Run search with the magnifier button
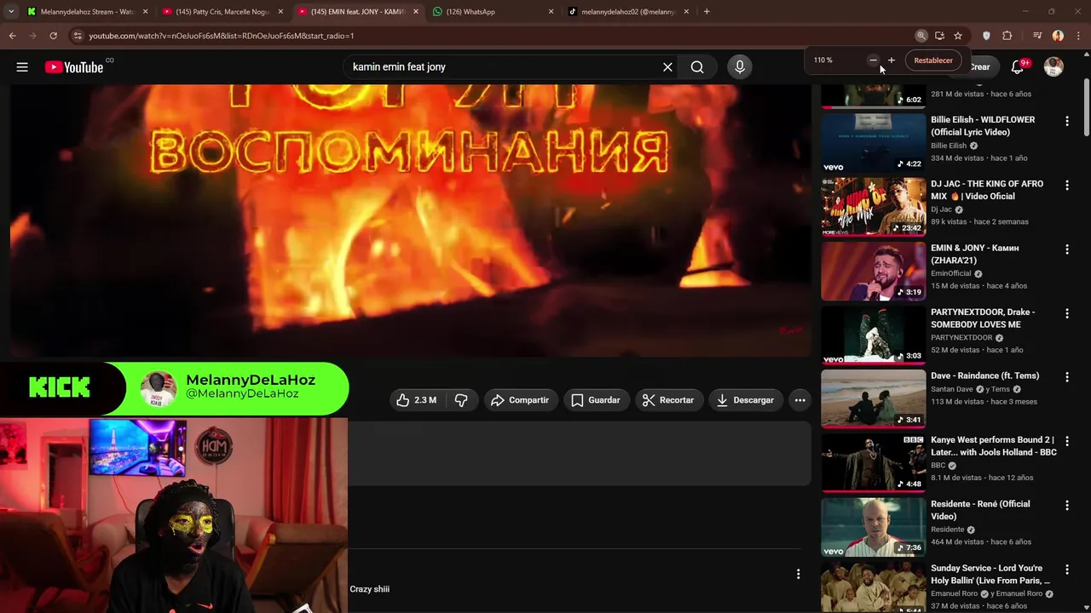 click(697, 66)
